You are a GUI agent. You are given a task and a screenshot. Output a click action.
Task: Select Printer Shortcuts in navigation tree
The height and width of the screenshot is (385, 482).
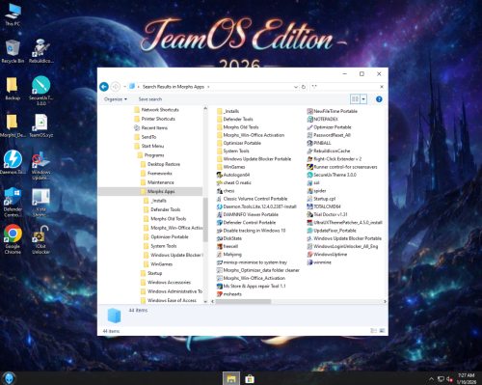click(x=154, y=119)
